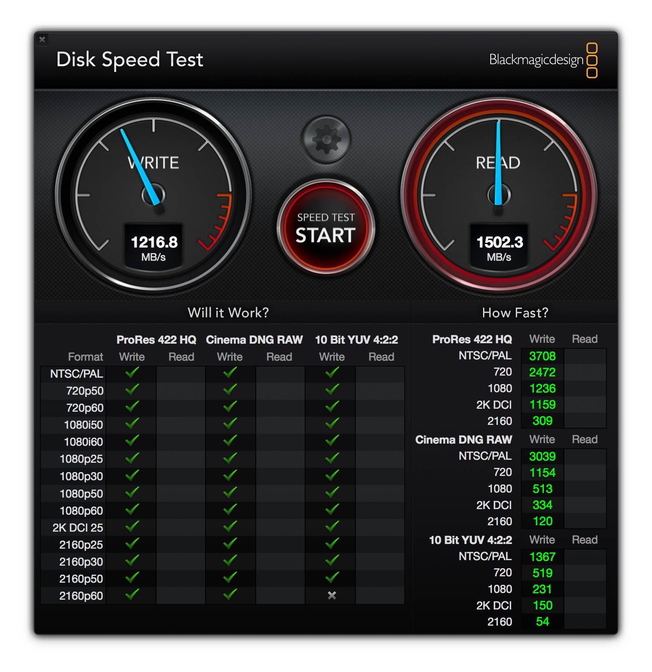
Task: Select the Disk Speed Test title text
Action: point(130,60)
